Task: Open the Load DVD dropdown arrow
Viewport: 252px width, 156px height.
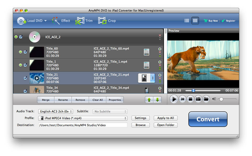Action: (45, 21)
